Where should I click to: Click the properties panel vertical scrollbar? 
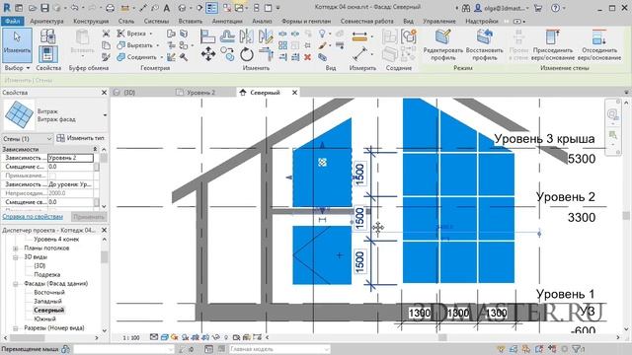104,177
